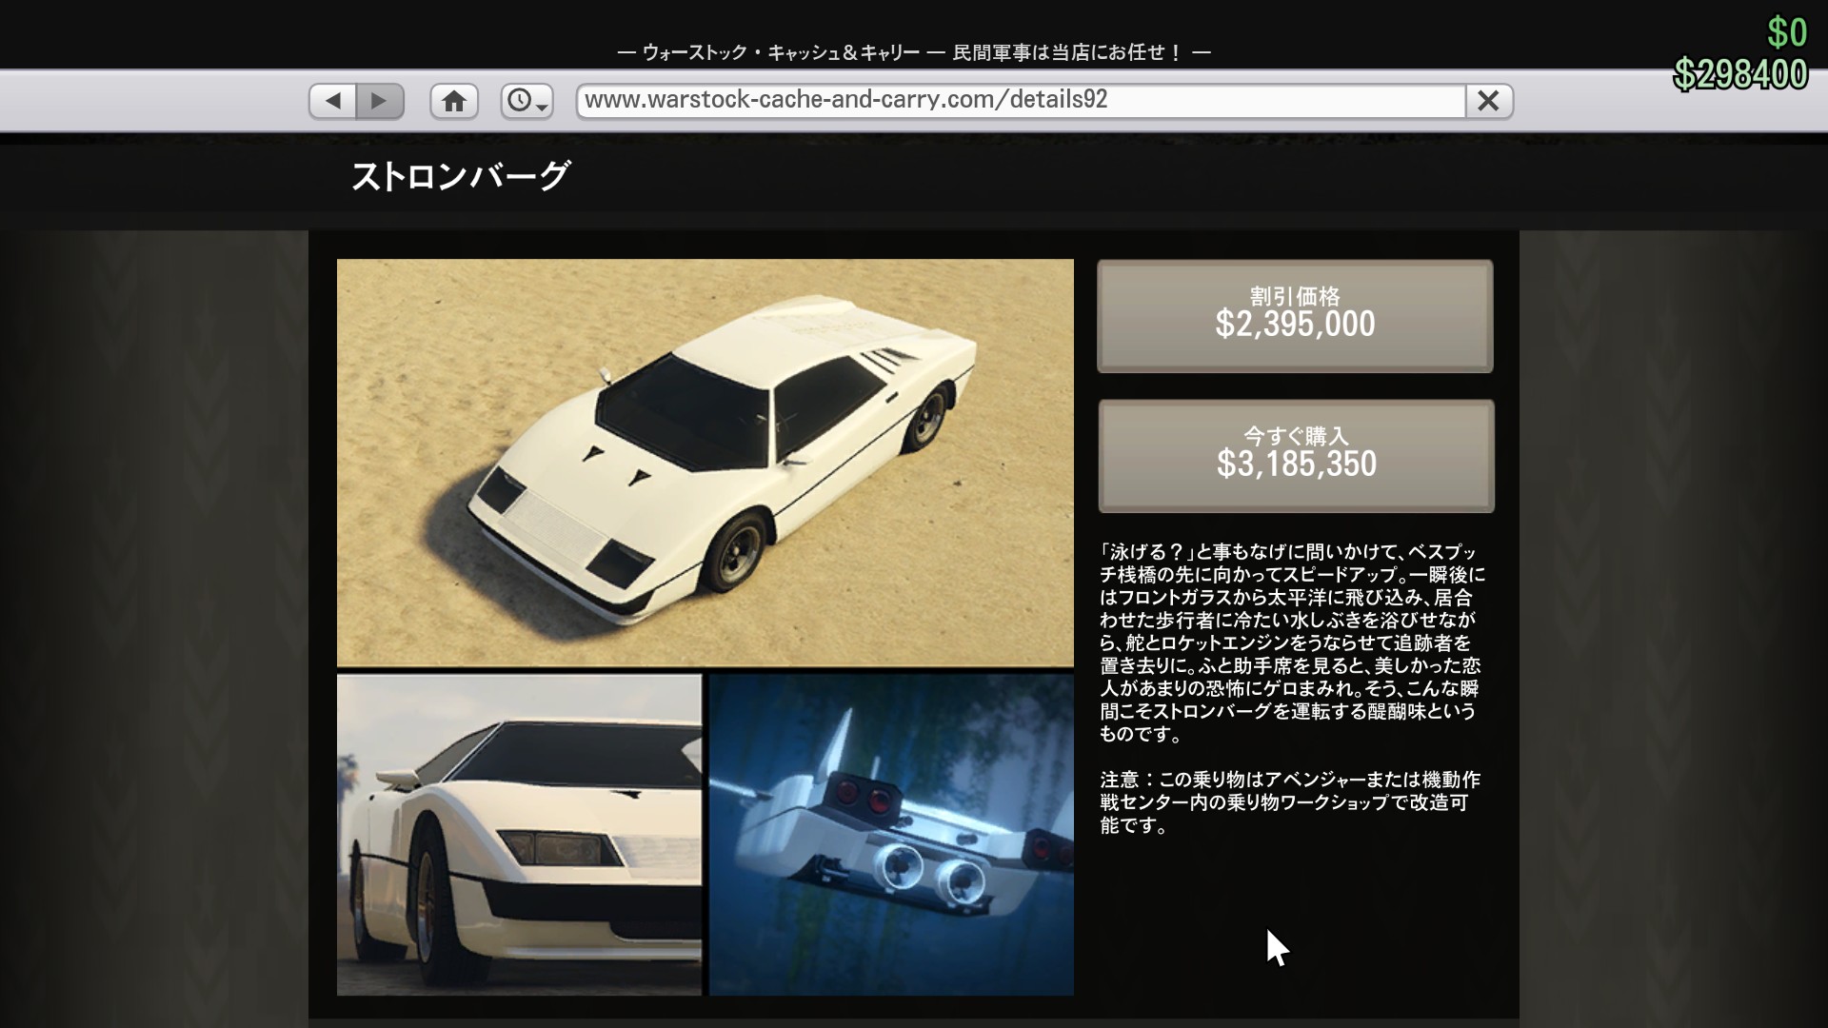Click the left tire-tread side panel

pos(152,619)
